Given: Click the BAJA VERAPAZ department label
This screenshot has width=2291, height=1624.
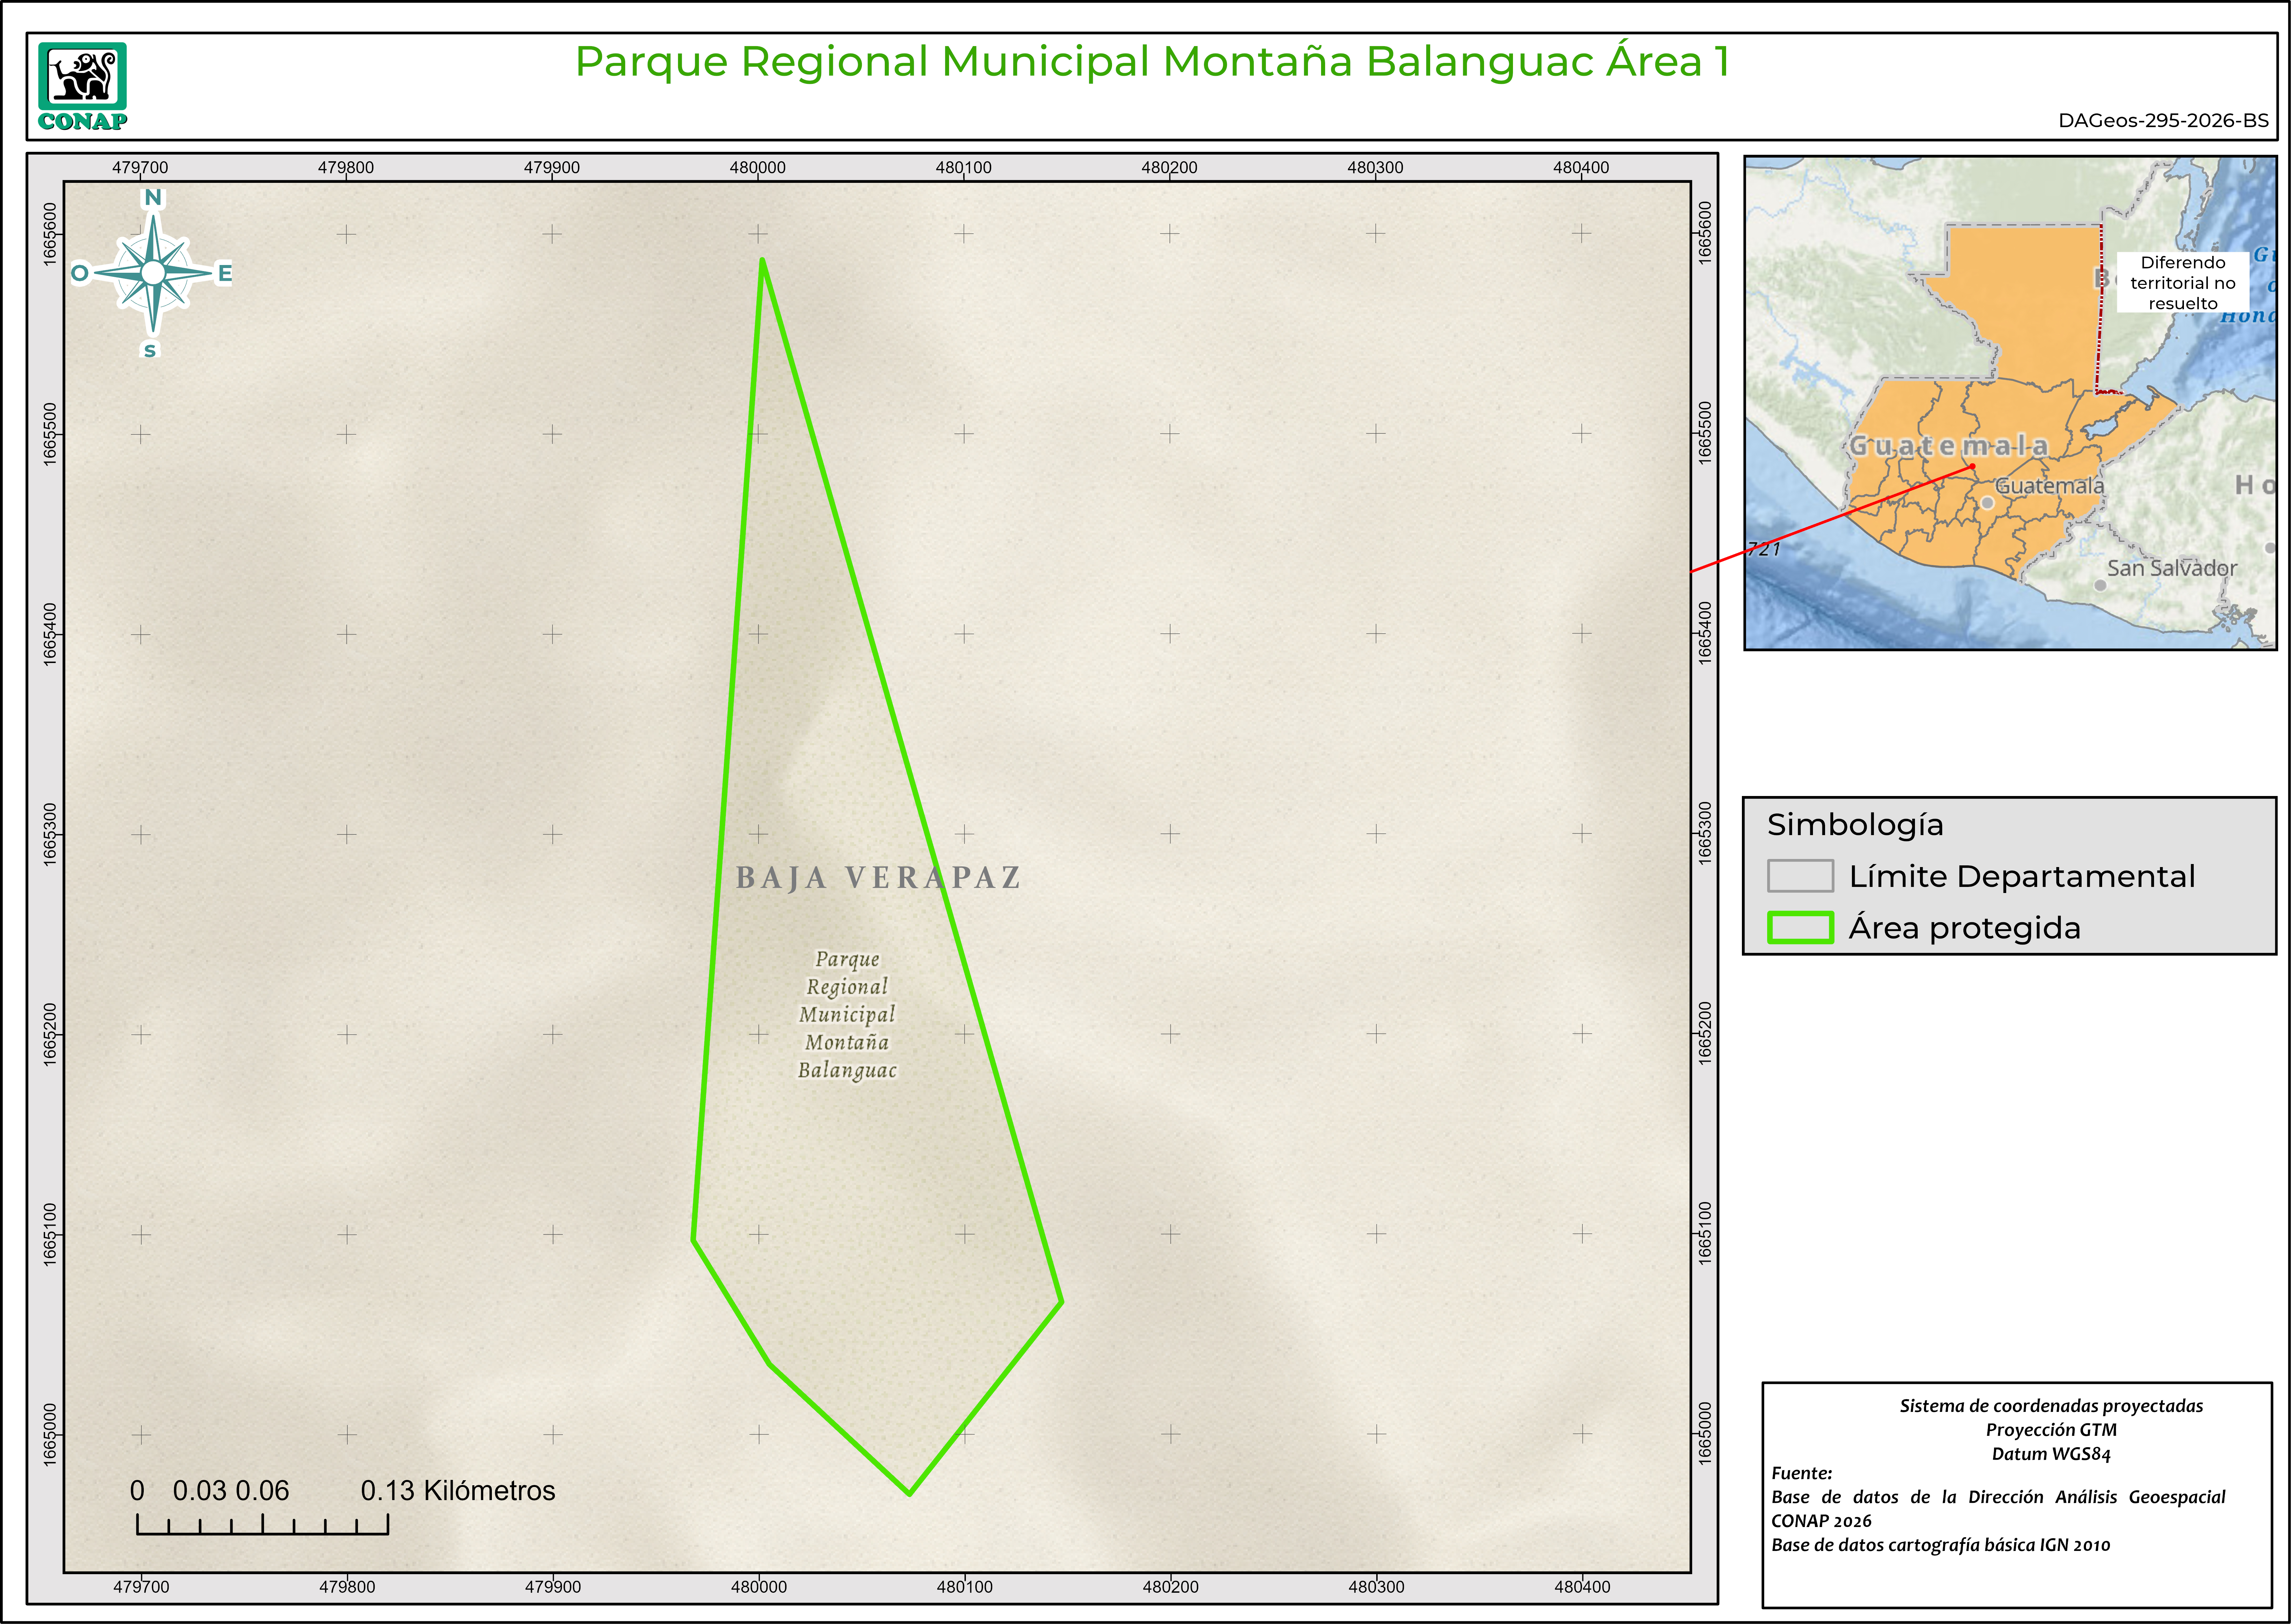Looking at the screenshot, I should tap(878, 878).
